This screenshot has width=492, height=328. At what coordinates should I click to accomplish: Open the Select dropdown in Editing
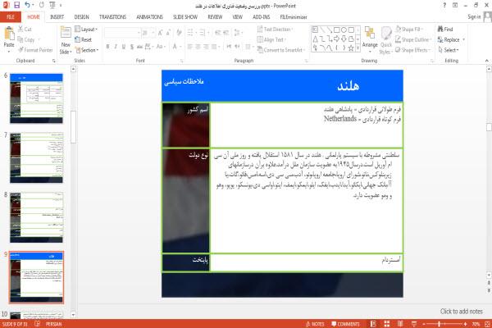(449, 50)
